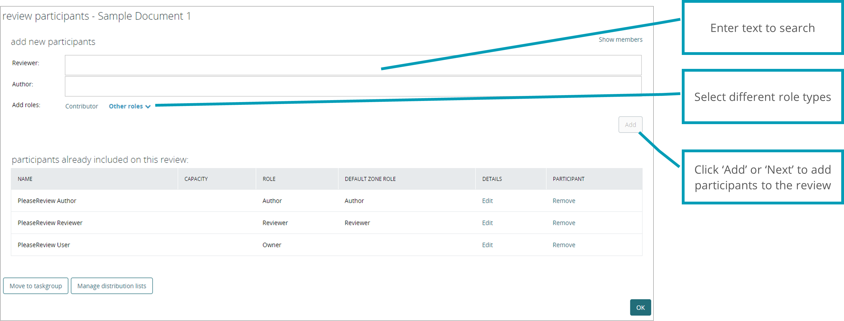
Task: Remove PleaseReview User from review
Action: (x=563, y=245)
